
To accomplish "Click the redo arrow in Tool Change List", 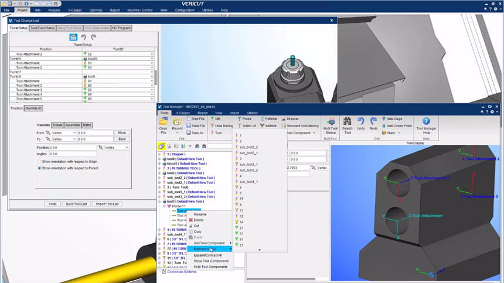I will click(x=94, y=37).
